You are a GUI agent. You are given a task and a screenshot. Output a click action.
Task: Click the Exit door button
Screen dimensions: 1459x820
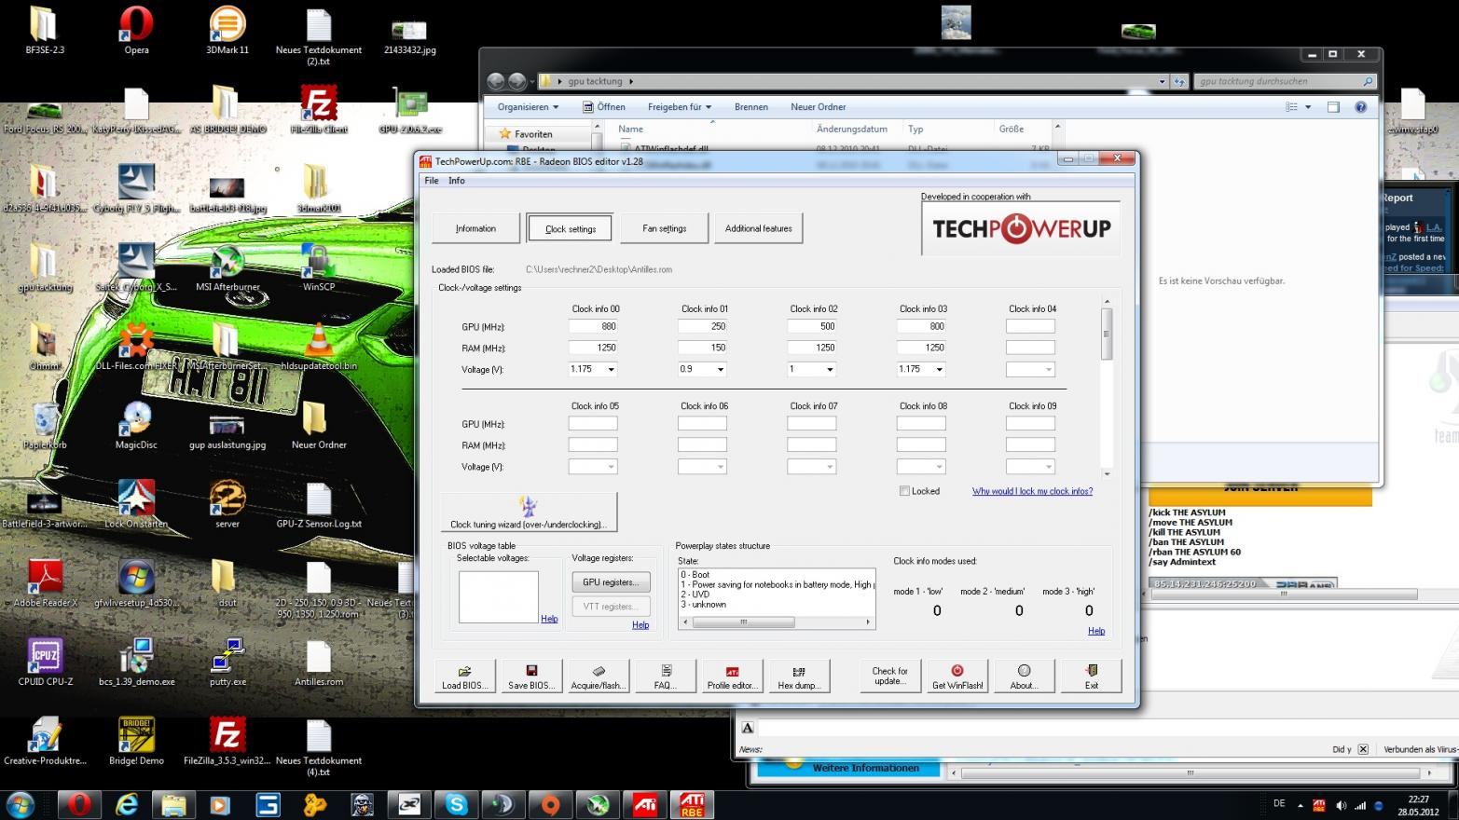(x=1091, y=676)
